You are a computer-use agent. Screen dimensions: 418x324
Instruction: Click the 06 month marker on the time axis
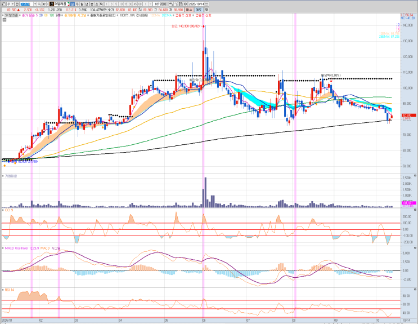pyautogui.click(x=204, y=320)
